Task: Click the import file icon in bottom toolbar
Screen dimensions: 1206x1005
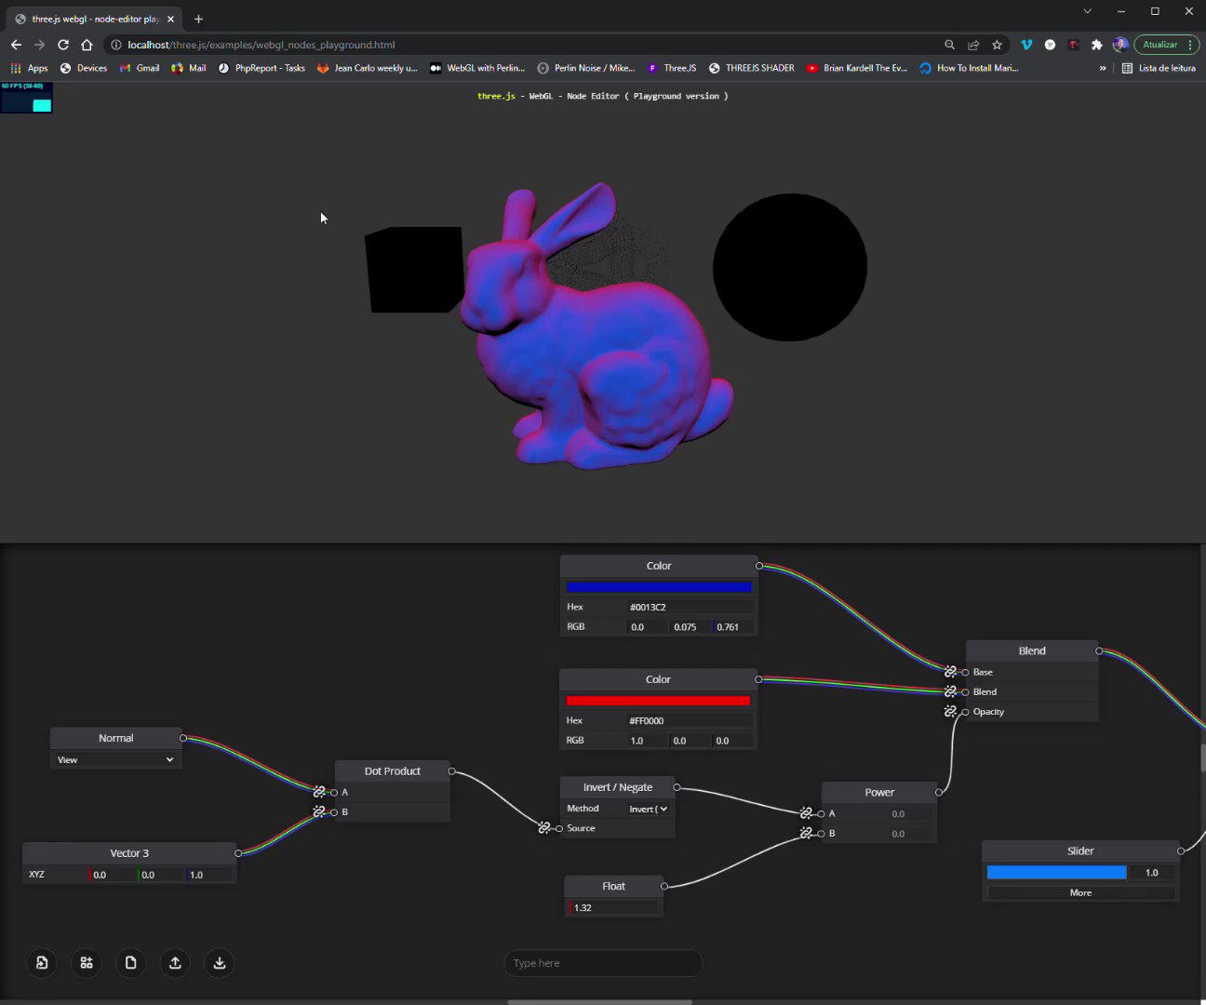Action: point(42,963)
